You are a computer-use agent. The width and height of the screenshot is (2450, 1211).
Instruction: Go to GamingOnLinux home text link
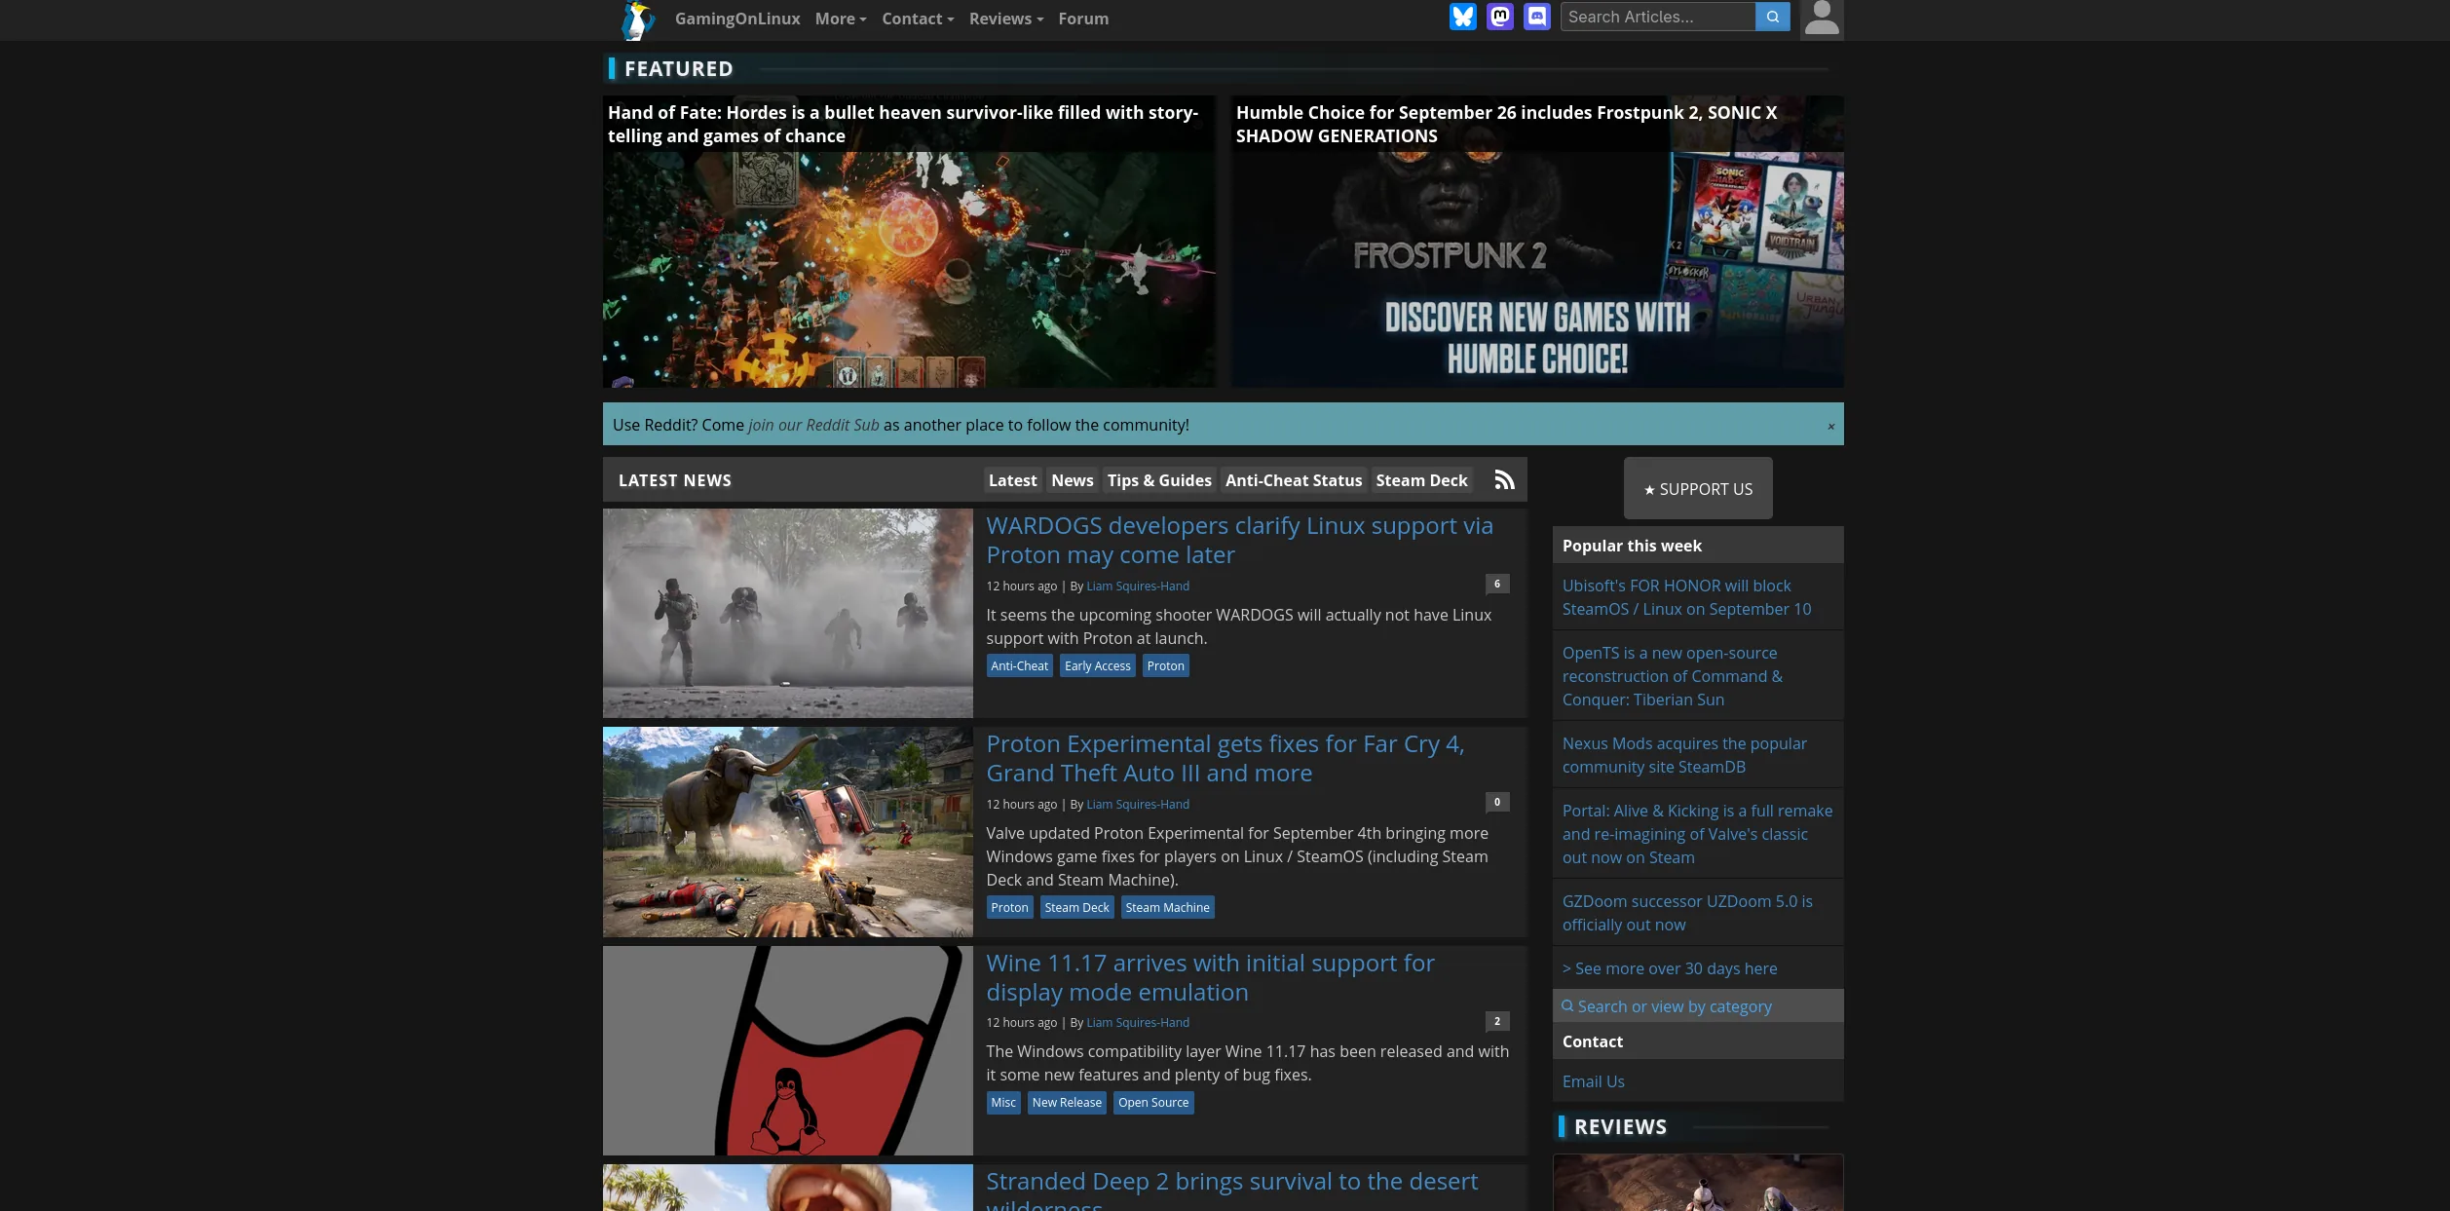(736, 19)
